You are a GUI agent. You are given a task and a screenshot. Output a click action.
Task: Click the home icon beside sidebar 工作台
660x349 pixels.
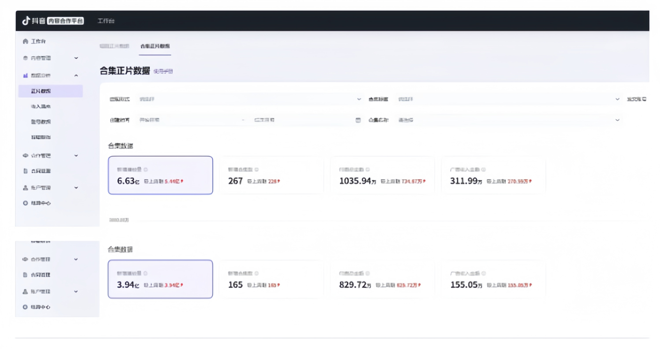coord(25,41)
